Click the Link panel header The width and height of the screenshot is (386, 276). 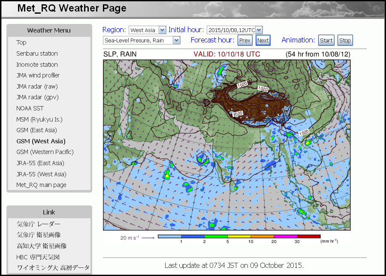pyautogui.click(x=49, y=212)
